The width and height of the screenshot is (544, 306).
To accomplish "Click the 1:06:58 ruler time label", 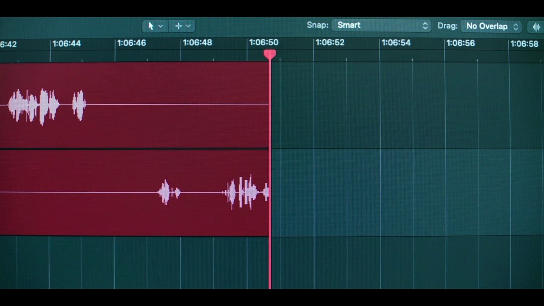I will (524, 43).
